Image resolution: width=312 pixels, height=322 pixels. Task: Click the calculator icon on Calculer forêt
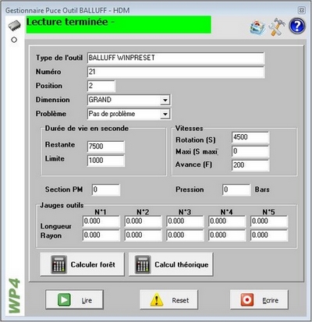58,264
